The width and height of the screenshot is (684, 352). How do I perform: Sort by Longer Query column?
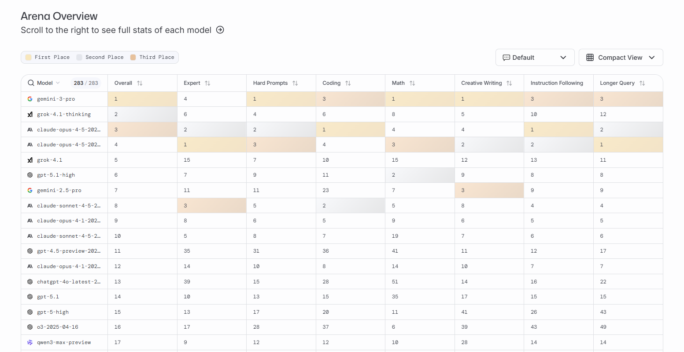coord(642,83)
